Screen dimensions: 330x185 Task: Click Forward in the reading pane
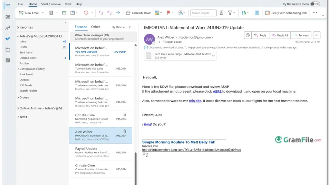pos(301,35)
